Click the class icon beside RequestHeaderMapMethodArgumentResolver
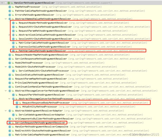Image resolution: width=162 pixels, height=138 pixels. pos(10,55)
